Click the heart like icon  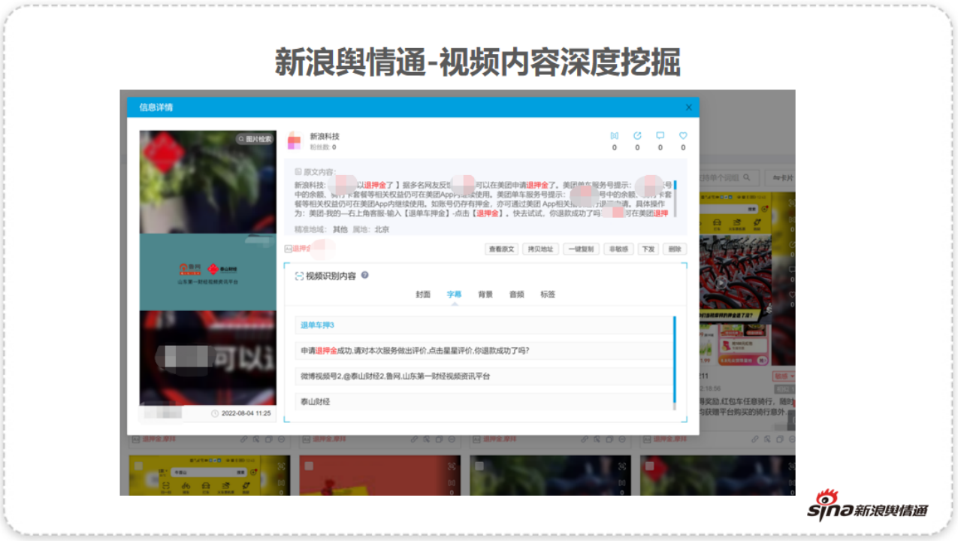point(682,135)
